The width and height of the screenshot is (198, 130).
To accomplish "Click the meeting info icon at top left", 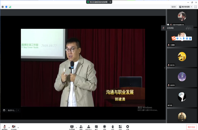I will coord(2,6).
